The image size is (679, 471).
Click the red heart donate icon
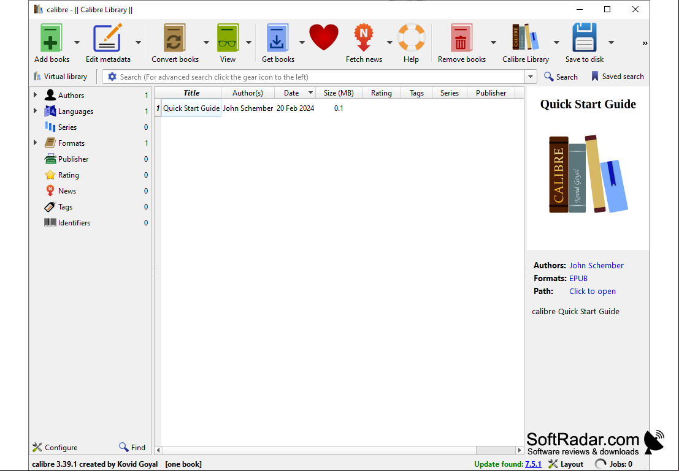323,37
